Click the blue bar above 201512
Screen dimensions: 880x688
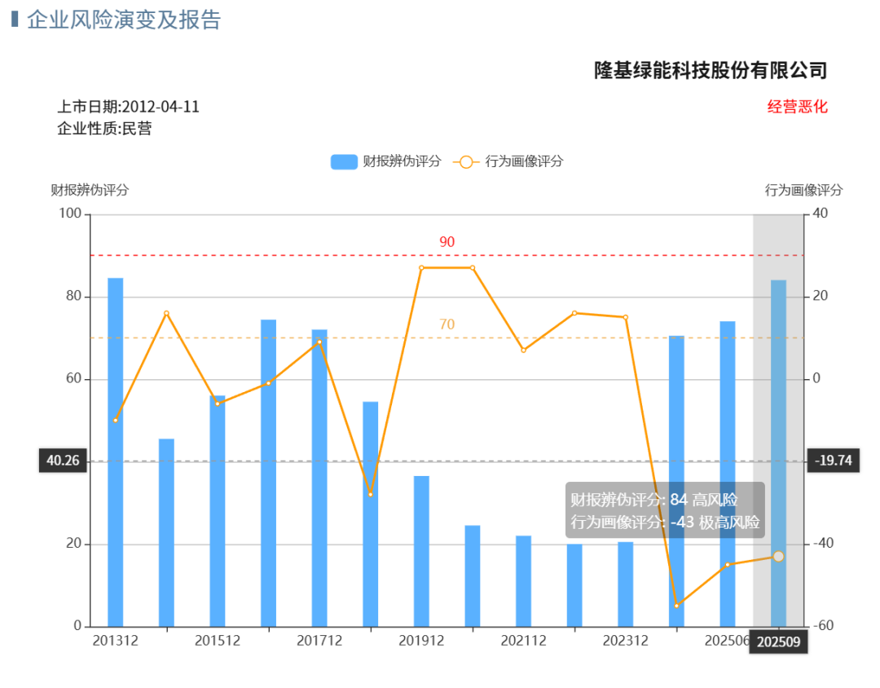coord(218,511)
